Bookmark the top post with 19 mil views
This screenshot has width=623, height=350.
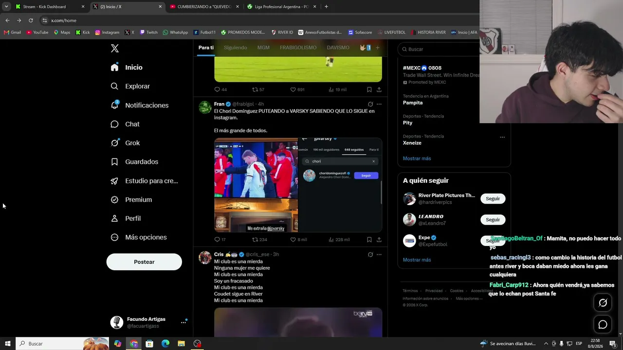369,89
